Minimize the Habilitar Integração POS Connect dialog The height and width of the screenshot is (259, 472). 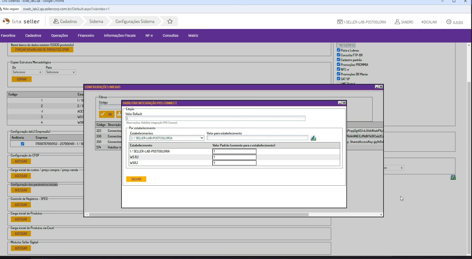tap(340, 103)
